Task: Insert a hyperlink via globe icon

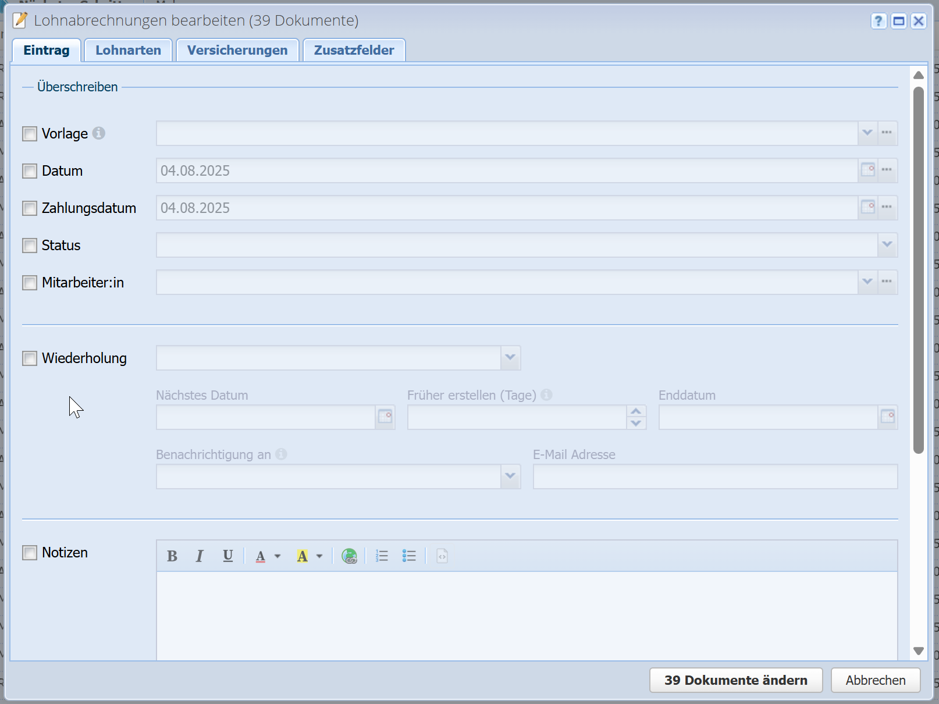Action: click(x=349, y=556)
